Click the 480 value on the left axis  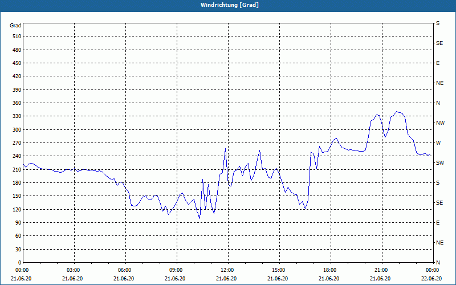click(17, 50)
